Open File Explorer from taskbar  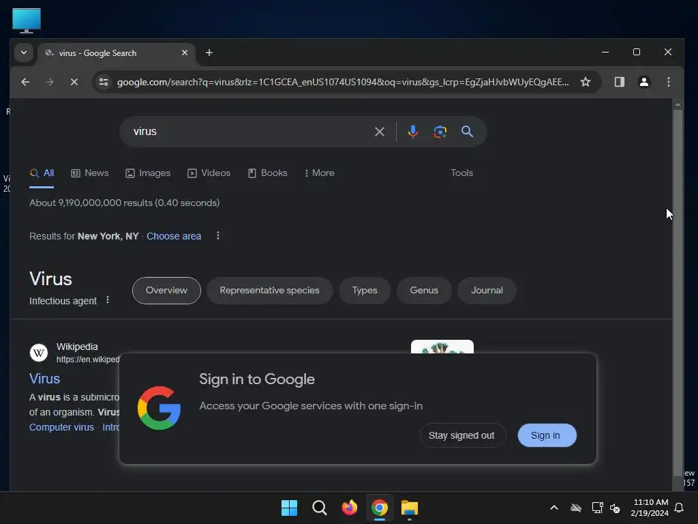click(410, 508)
